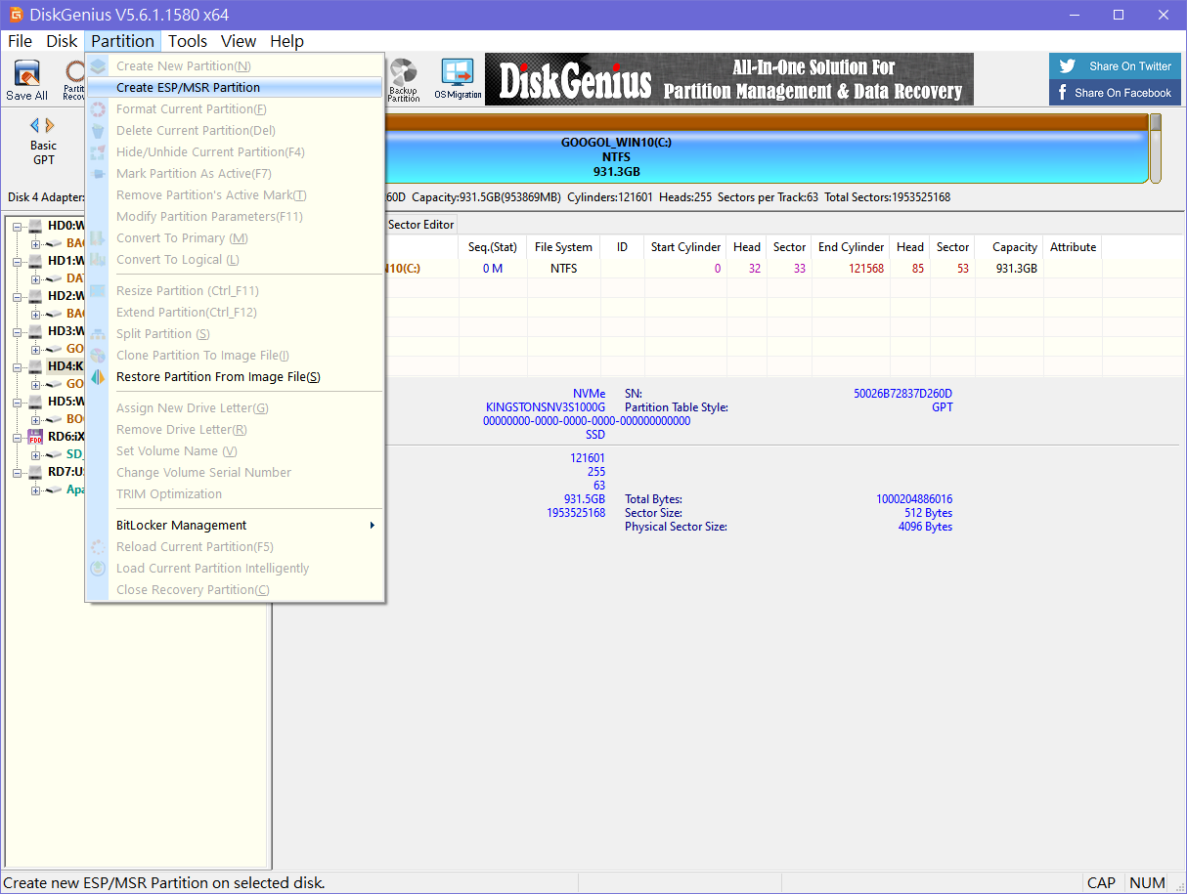Screen dimensions: 1187x894
Task: Sort by the Start Cylinder column header
Action: pos(686,247)
